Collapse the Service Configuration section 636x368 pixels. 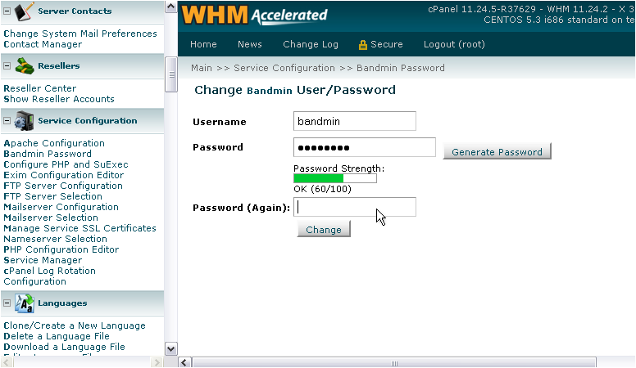coord(7,121)
